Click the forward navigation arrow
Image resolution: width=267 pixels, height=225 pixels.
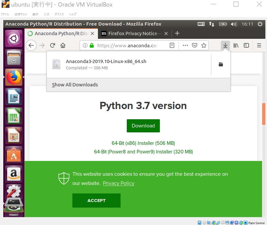click(42, 45)
